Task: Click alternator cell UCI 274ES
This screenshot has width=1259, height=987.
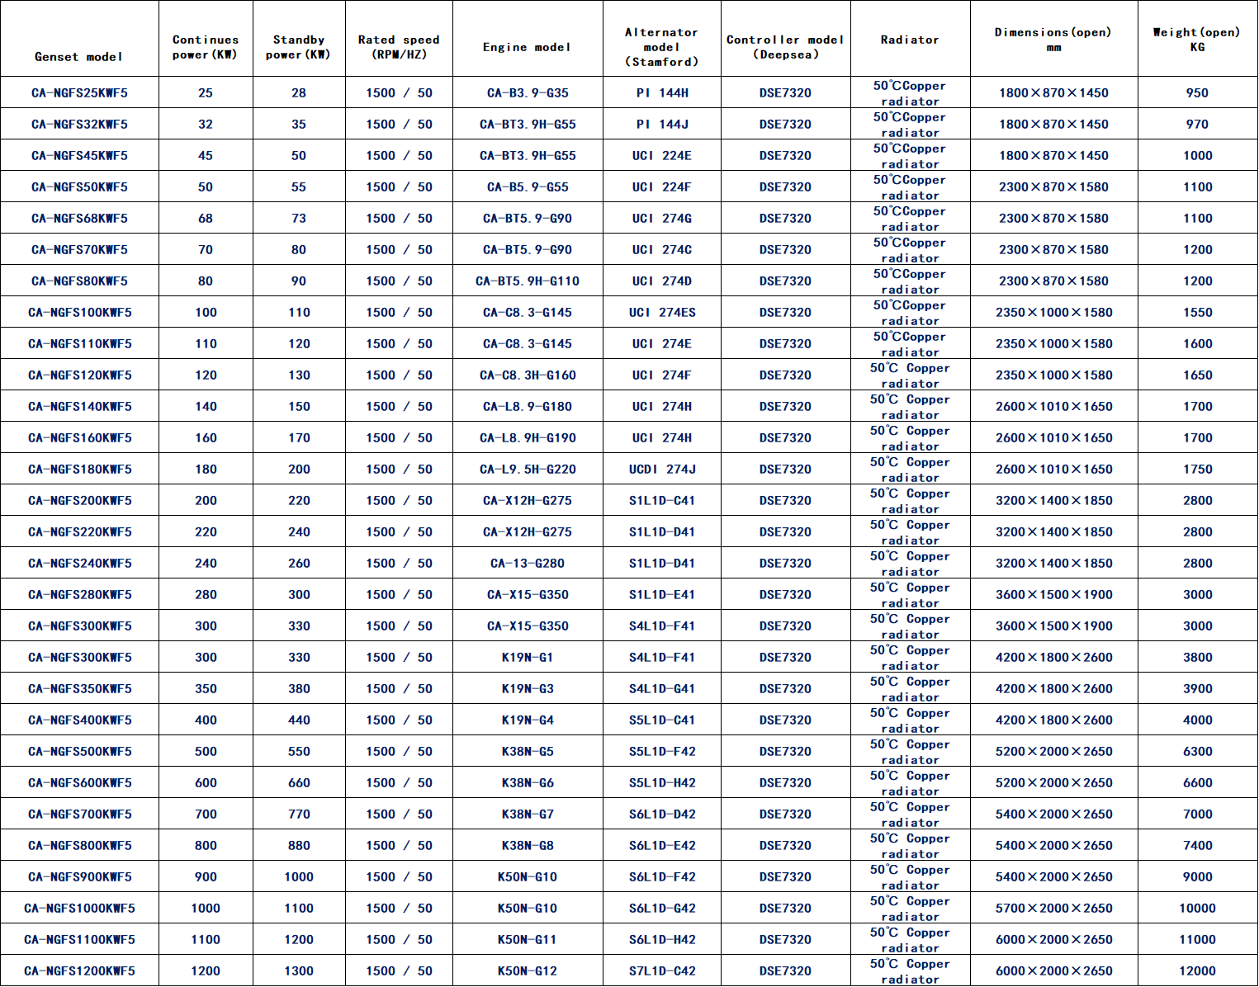Action: click(662, 312)
